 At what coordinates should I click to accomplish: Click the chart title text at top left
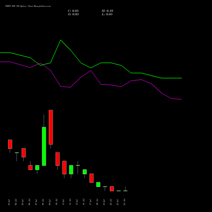[28, 6]
